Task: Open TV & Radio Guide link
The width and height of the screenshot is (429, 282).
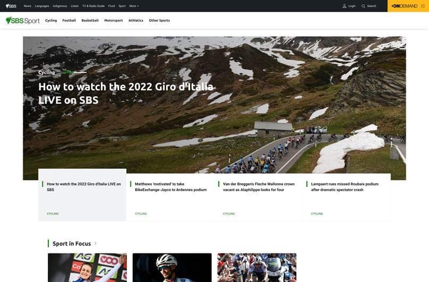Action: 93,6
